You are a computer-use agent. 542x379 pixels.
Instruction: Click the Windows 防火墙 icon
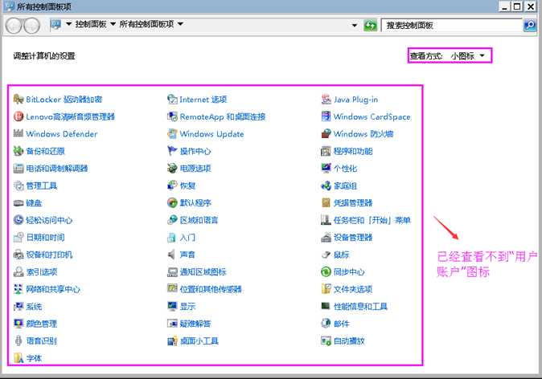coord(326,134)
